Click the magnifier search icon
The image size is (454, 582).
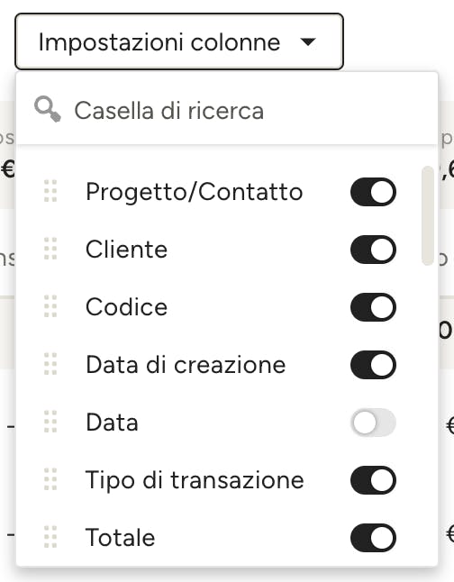tap(48, 109)
